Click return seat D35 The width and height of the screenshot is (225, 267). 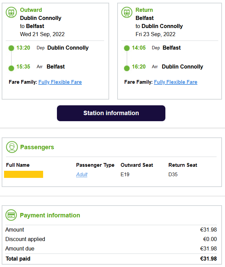(173, 175)
